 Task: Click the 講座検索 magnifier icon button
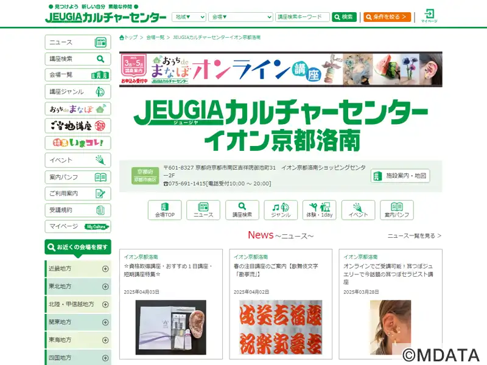click(242, 210)
